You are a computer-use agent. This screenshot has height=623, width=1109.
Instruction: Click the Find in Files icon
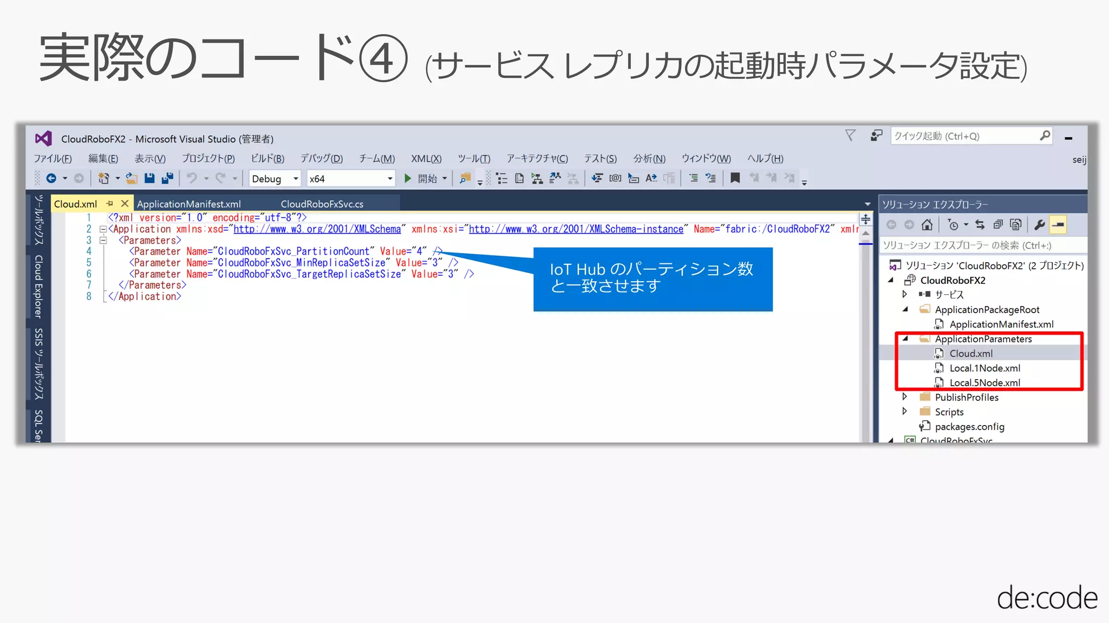[465, 178]
